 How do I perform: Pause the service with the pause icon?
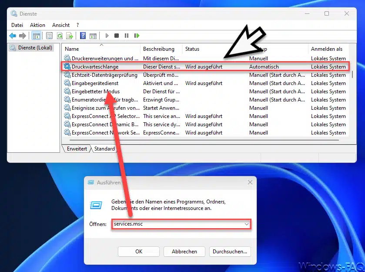pos(127,36)
